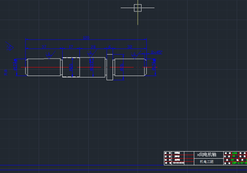Click the 2×45° chamfer annotation
Image resolution: width=247 pixels, height=173 pixels.
[156, 52]
